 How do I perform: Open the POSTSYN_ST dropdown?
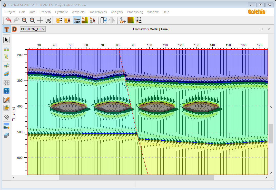33,29
